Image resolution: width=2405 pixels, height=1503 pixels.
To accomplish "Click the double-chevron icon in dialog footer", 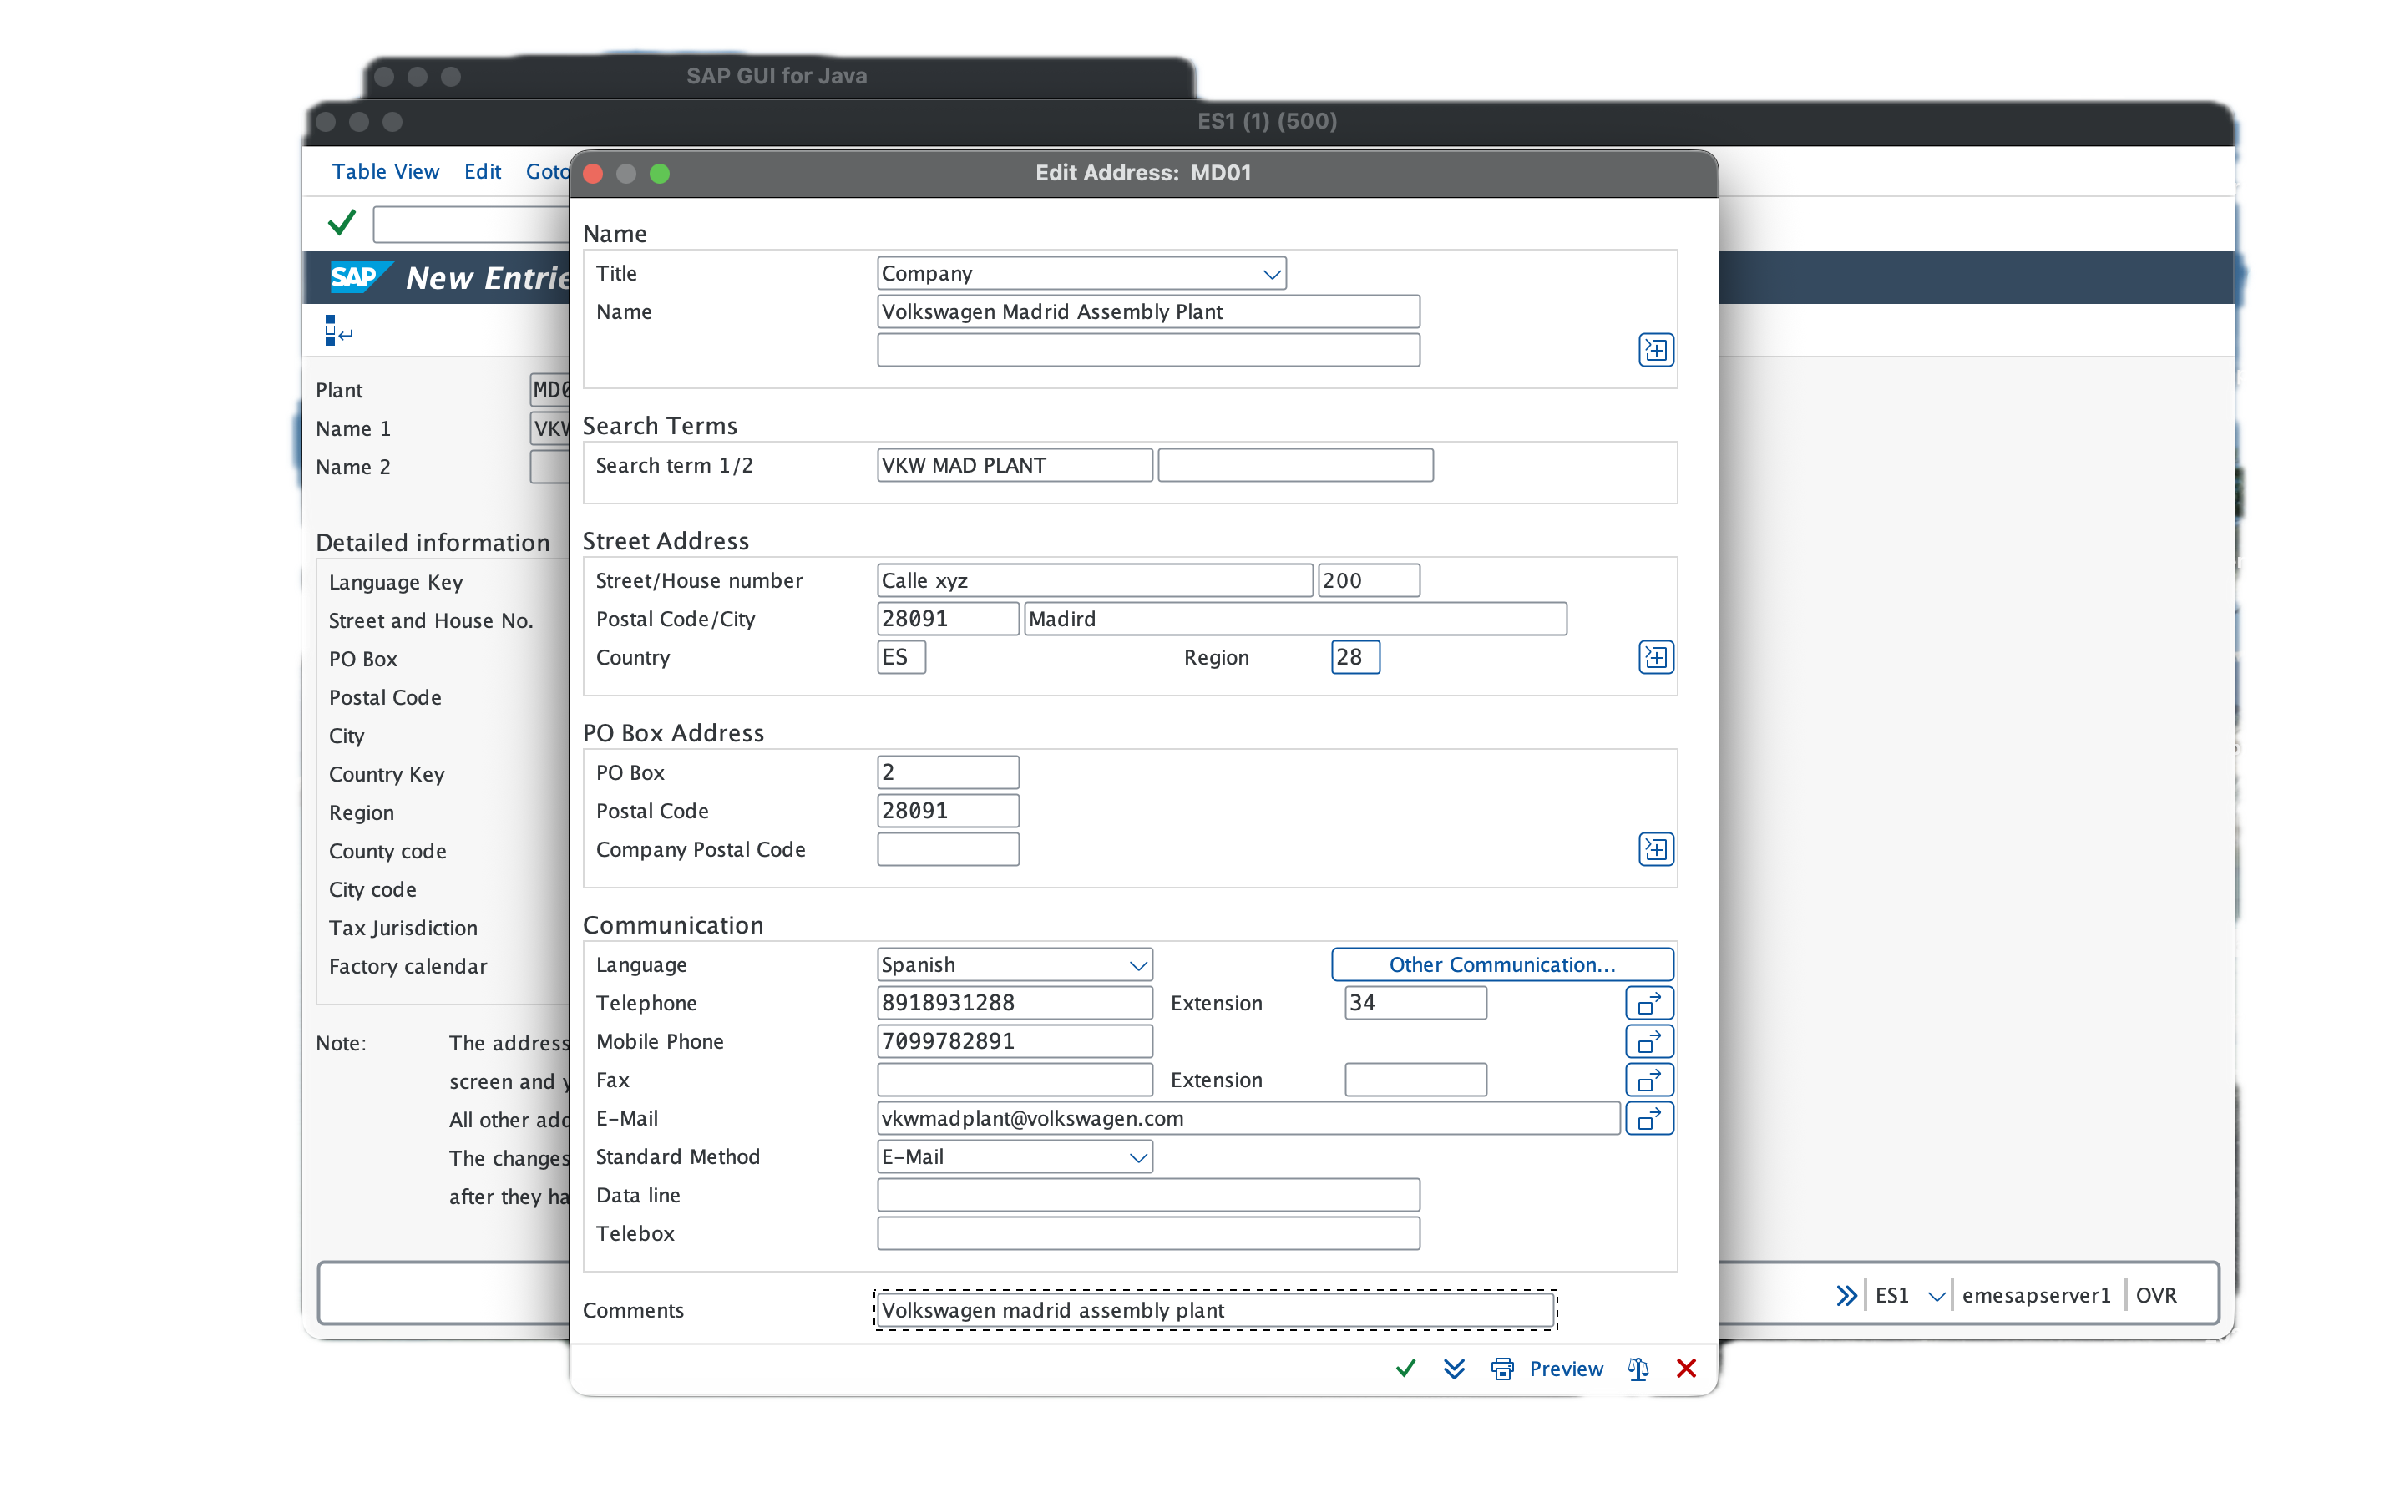I will [x=1454, y=1369].
